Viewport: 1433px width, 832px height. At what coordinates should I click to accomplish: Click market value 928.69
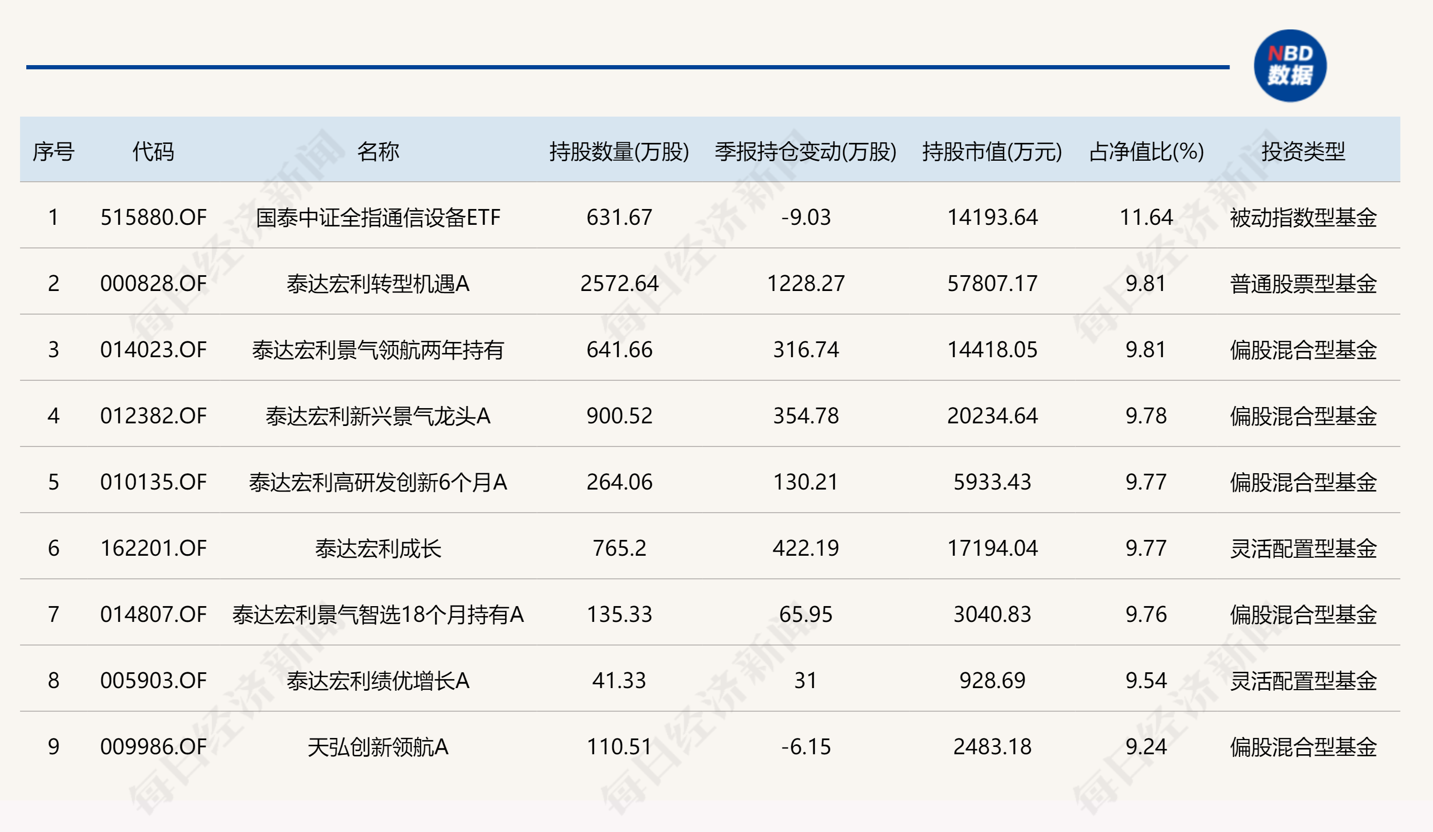tap(992, 681)
